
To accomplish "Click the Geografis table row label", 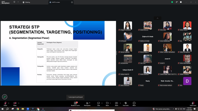I will tap(40, 49).
